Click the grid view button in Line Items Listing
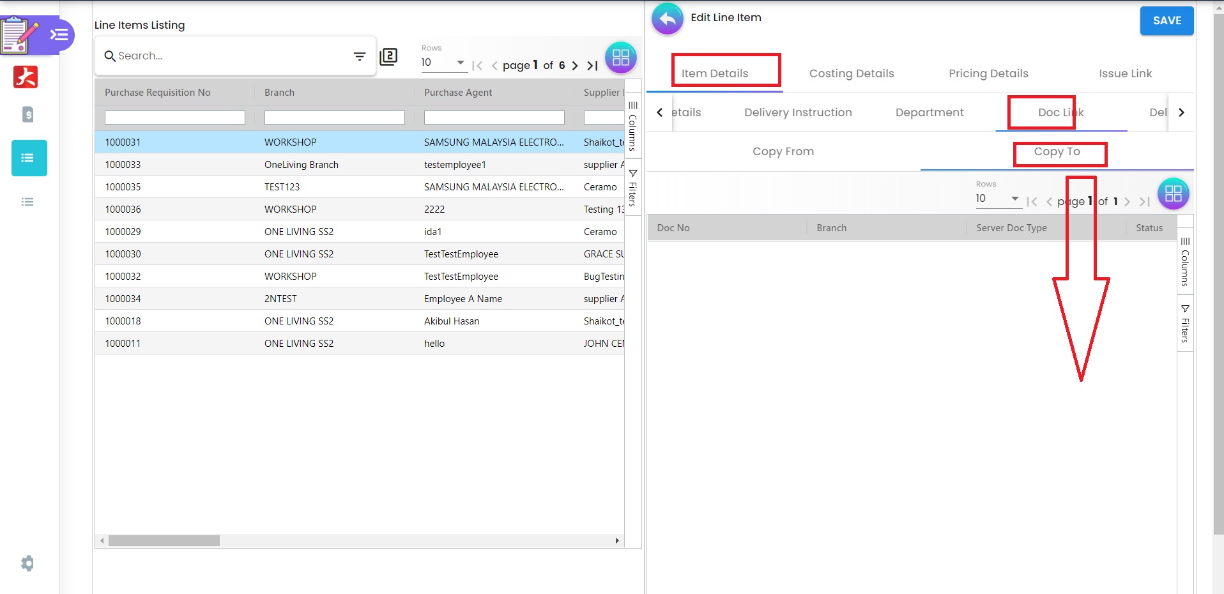 [620, 58]
